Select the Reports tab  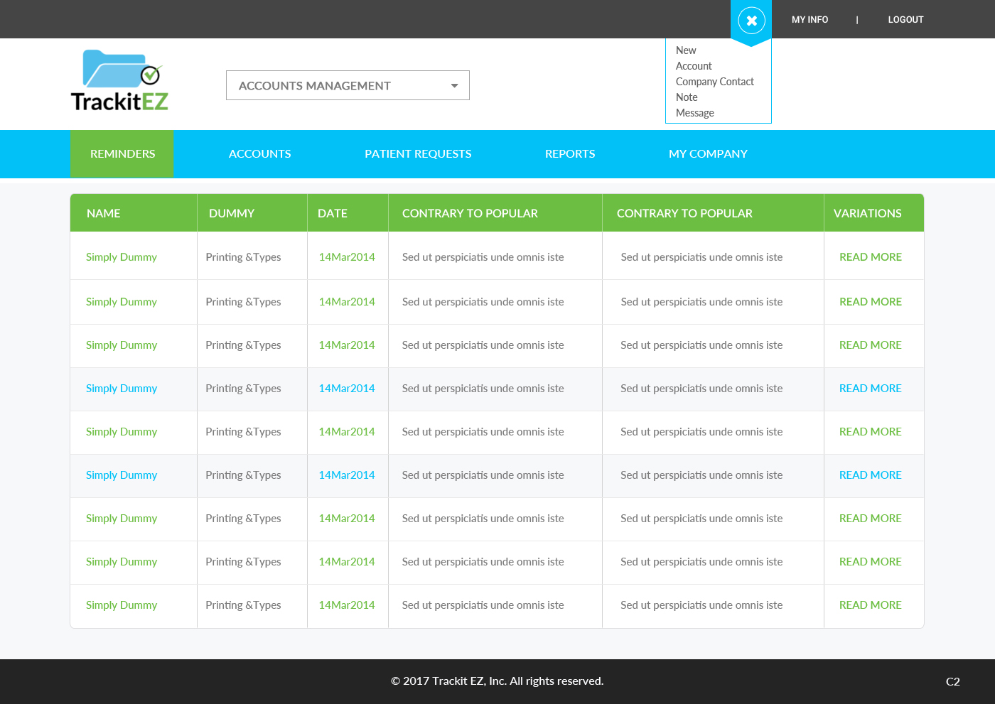(x=569, y=154)
